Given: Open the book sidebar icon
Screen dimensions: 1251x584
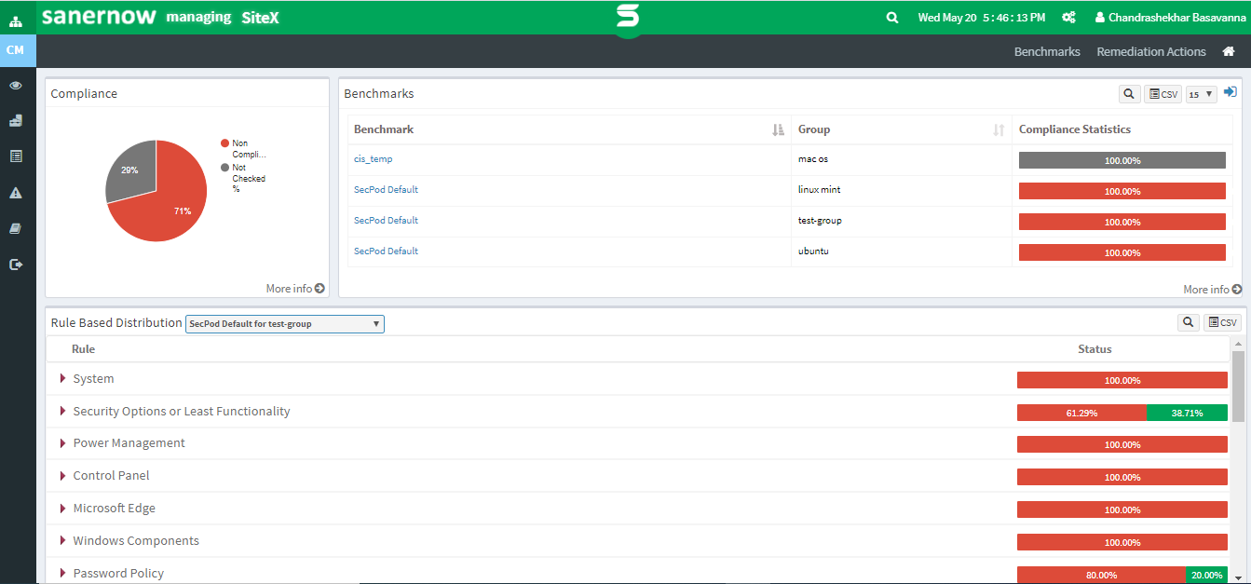Looking at the screenshot, I should (x=16, y=228).
